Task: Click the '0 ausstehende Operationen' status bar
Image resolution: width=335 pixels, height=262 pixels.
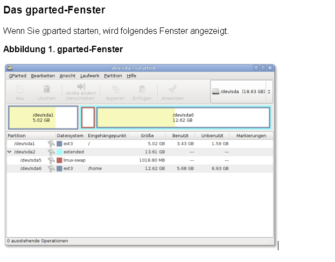Action: click(x=38, y=241)
